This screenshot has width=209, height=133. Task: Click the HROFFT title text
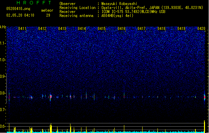click(x=34, y=3)
